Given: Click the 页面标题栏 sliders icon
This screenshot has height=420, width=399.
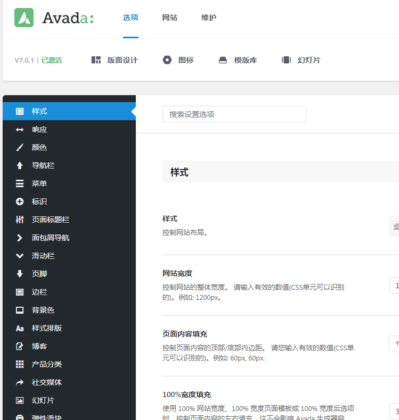Looking at the screenshot, I should (x=20, y=220).
